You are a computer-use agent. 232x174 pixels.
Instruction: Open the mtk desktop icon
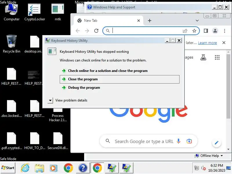pos(58,12)
